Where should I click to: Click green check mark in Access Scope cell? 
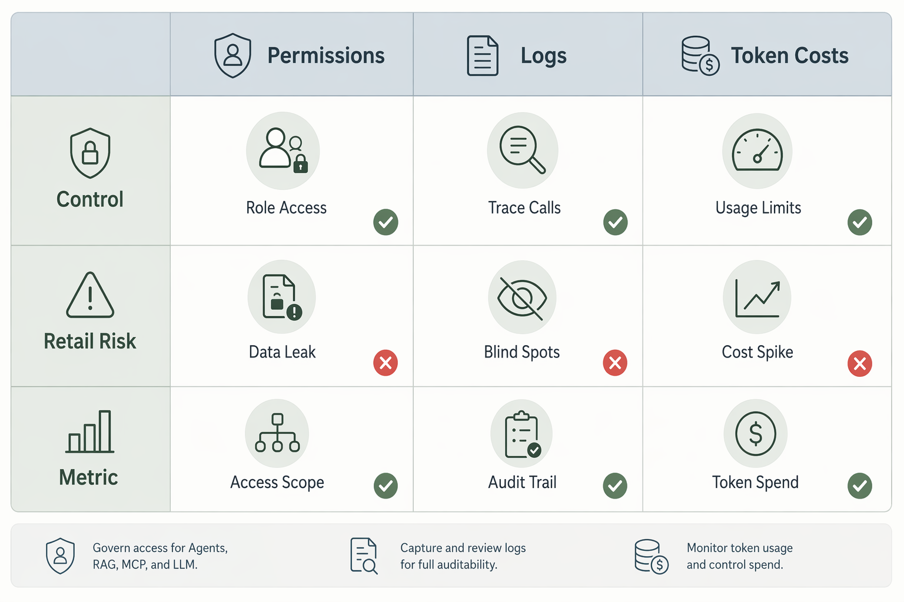[386, 486]
